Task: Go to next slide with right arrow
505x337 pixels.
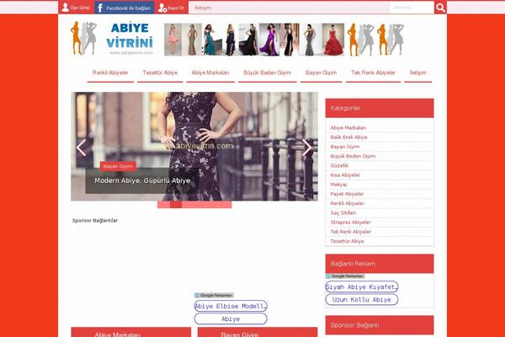Action: [x=307, y=147]
